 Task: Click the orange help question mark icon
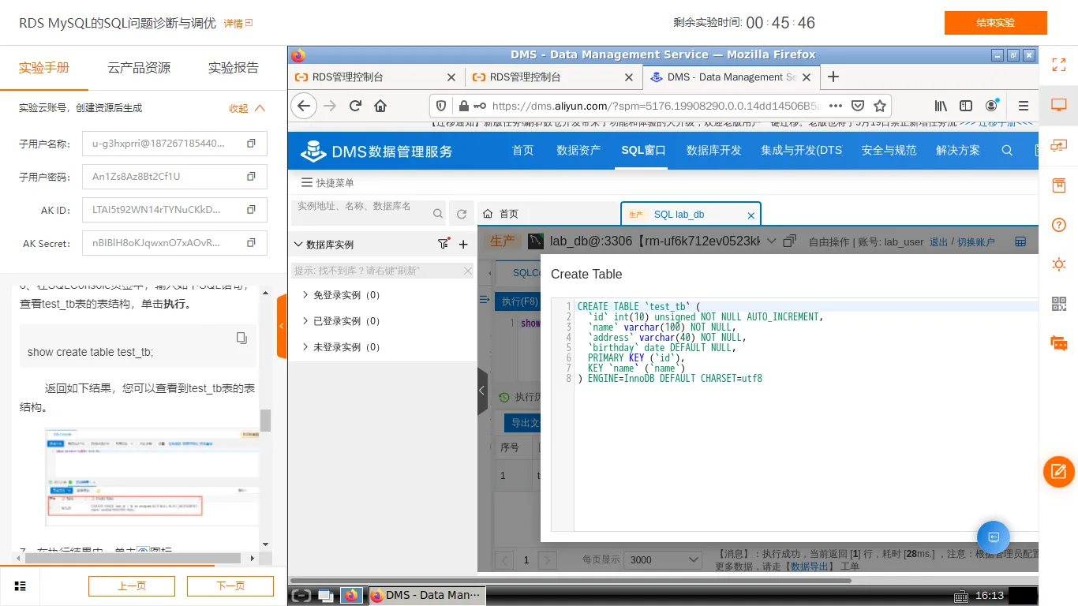click(1059, 225)
